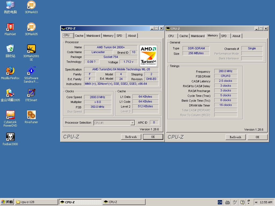Screen dimensions: 275x206
Task: Click OK in the right CPU-Z window
Action: tap(258, 137)
